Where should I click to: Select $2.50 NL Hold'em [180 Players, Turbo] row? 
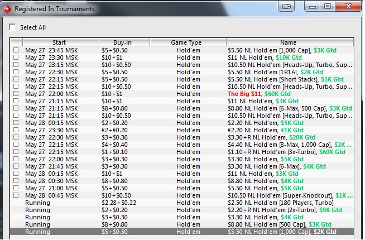click(182, 203)
